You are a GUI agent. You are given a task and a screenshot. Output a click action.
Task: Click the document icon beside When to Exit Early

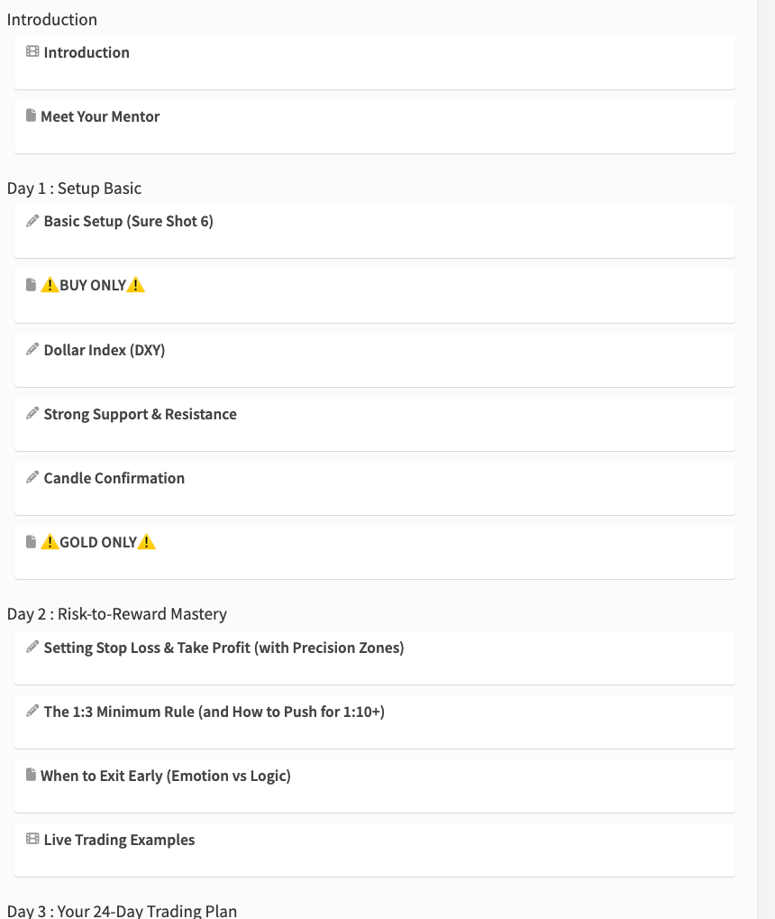[x=32, y=775]
